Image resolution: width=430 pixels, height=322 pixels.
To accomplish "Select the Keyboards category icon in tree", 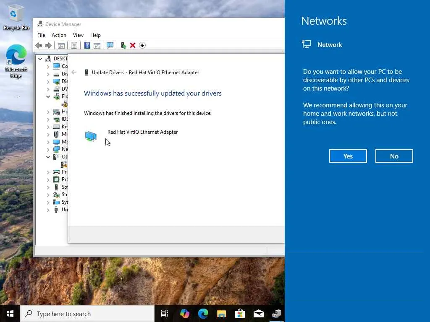I will 56,127.
